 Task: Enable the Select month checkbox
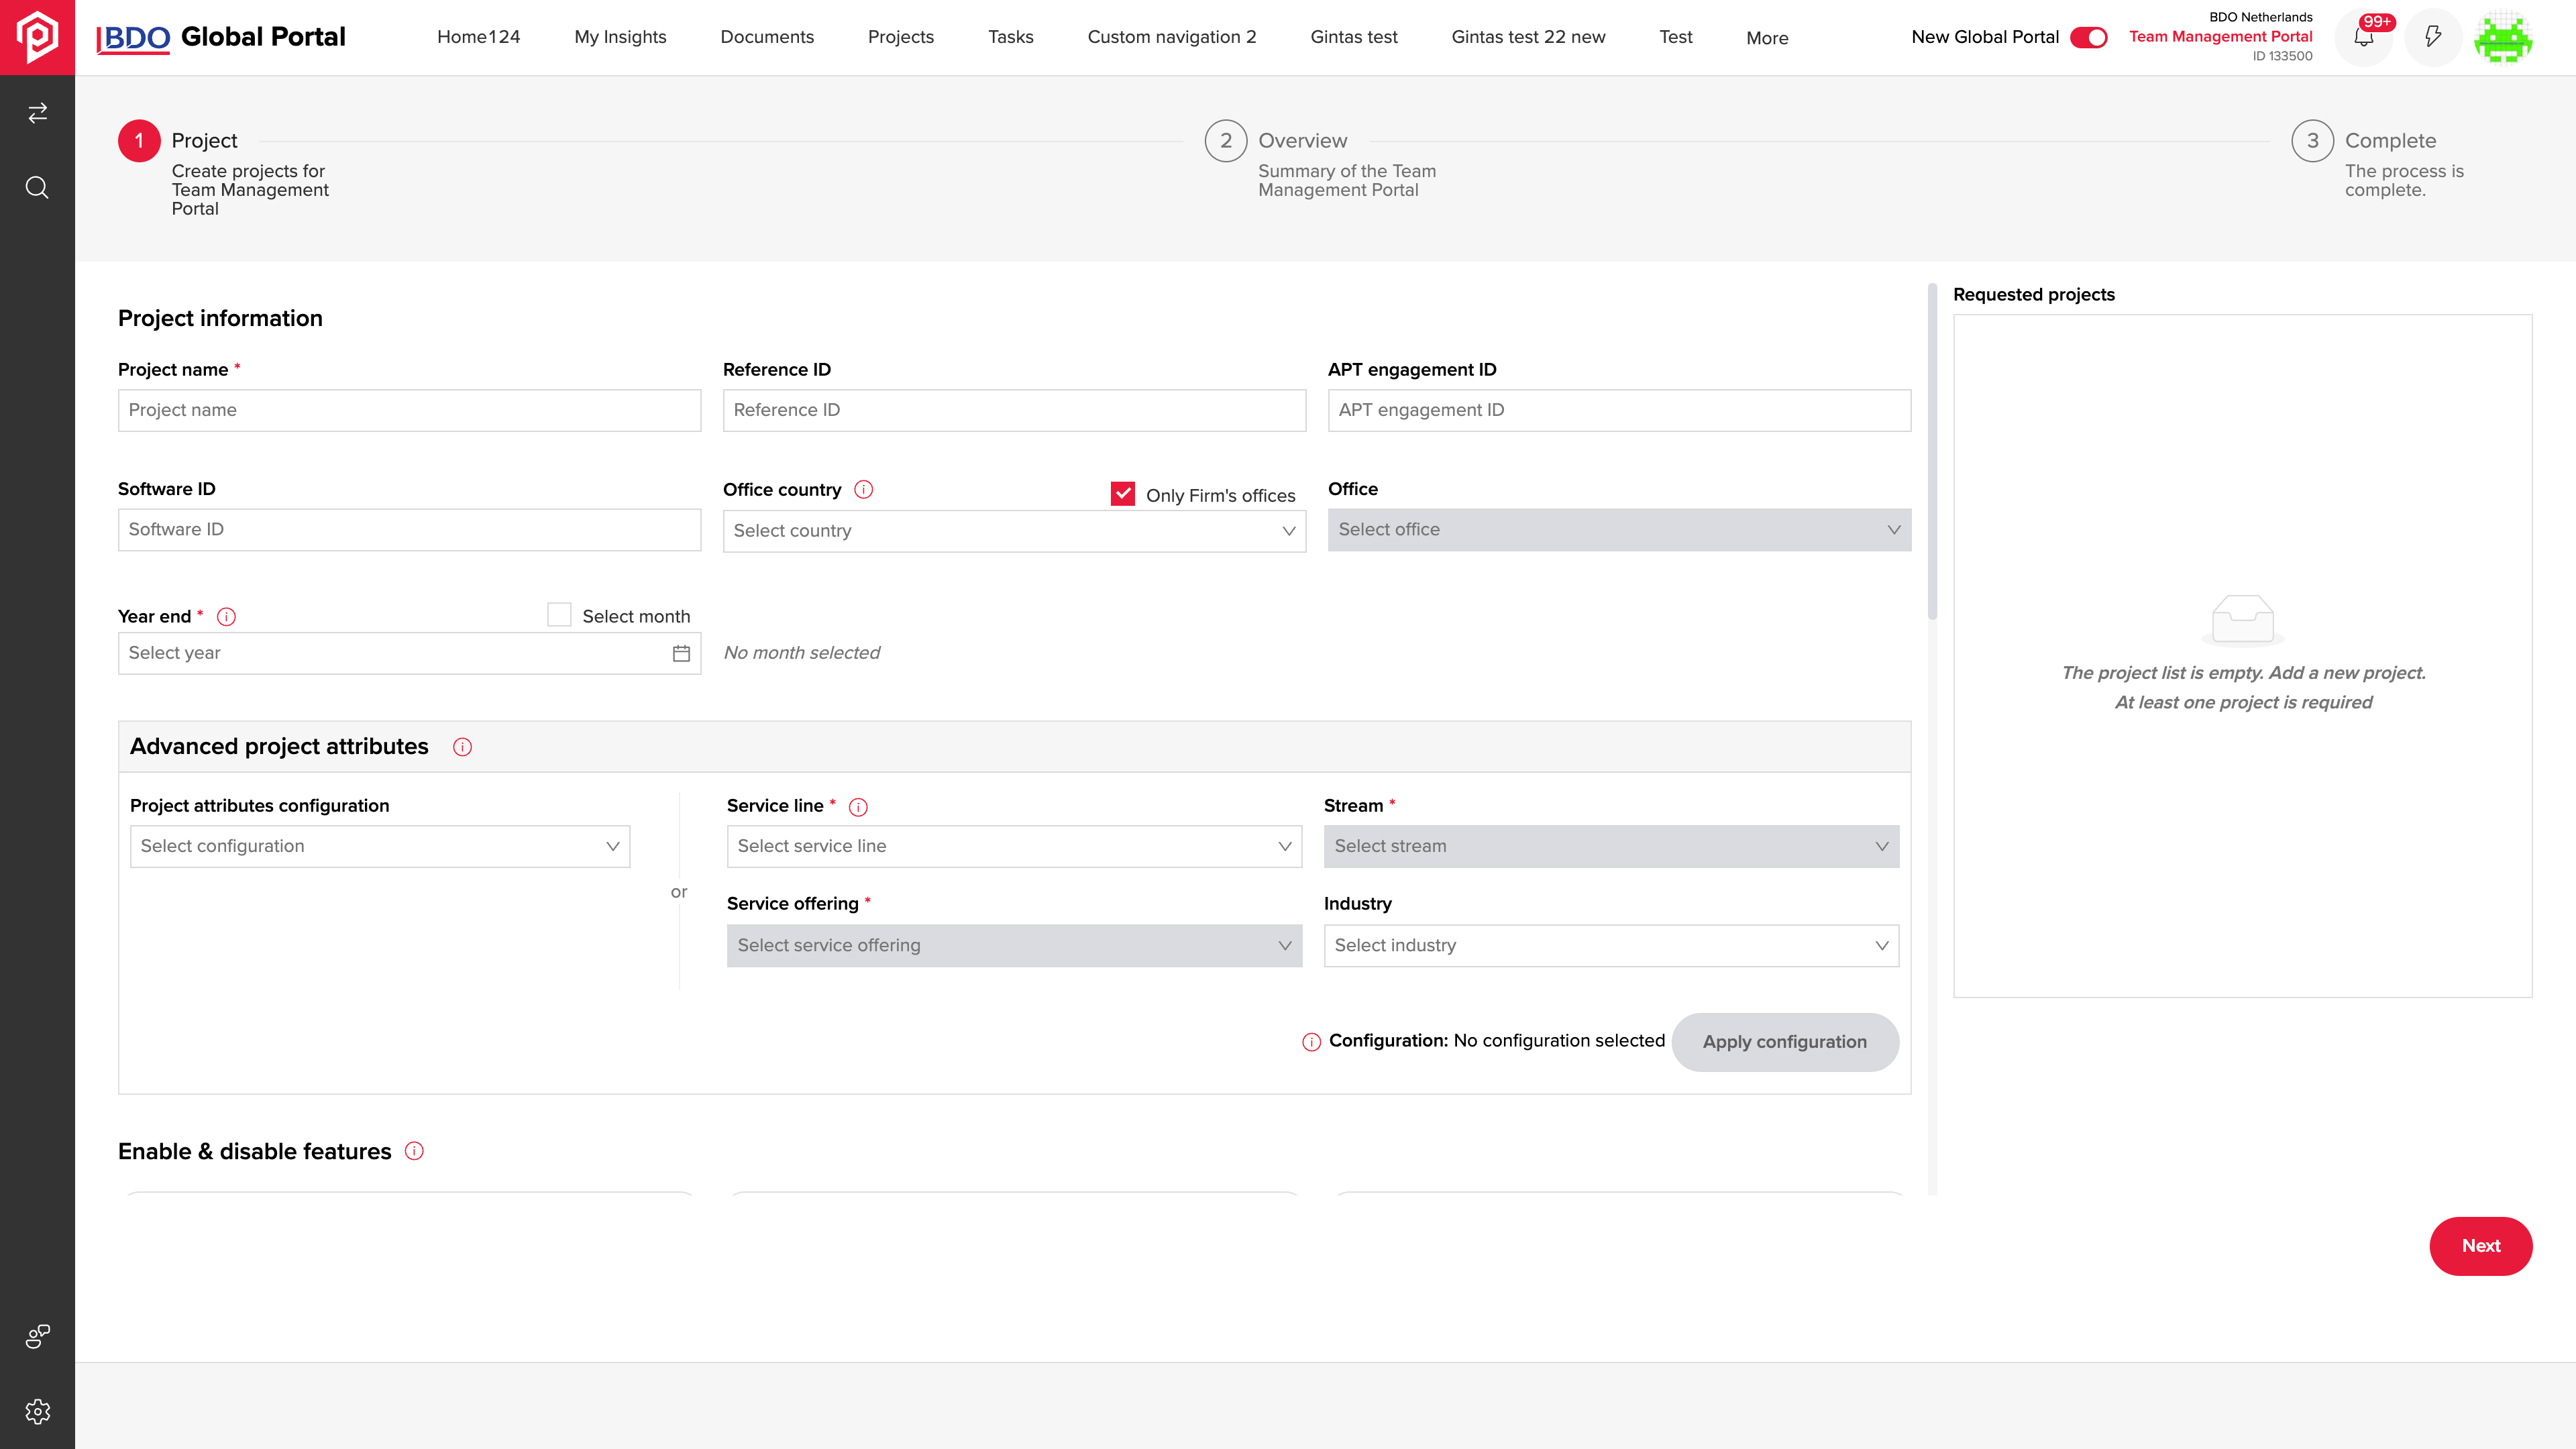click(559, 615)
